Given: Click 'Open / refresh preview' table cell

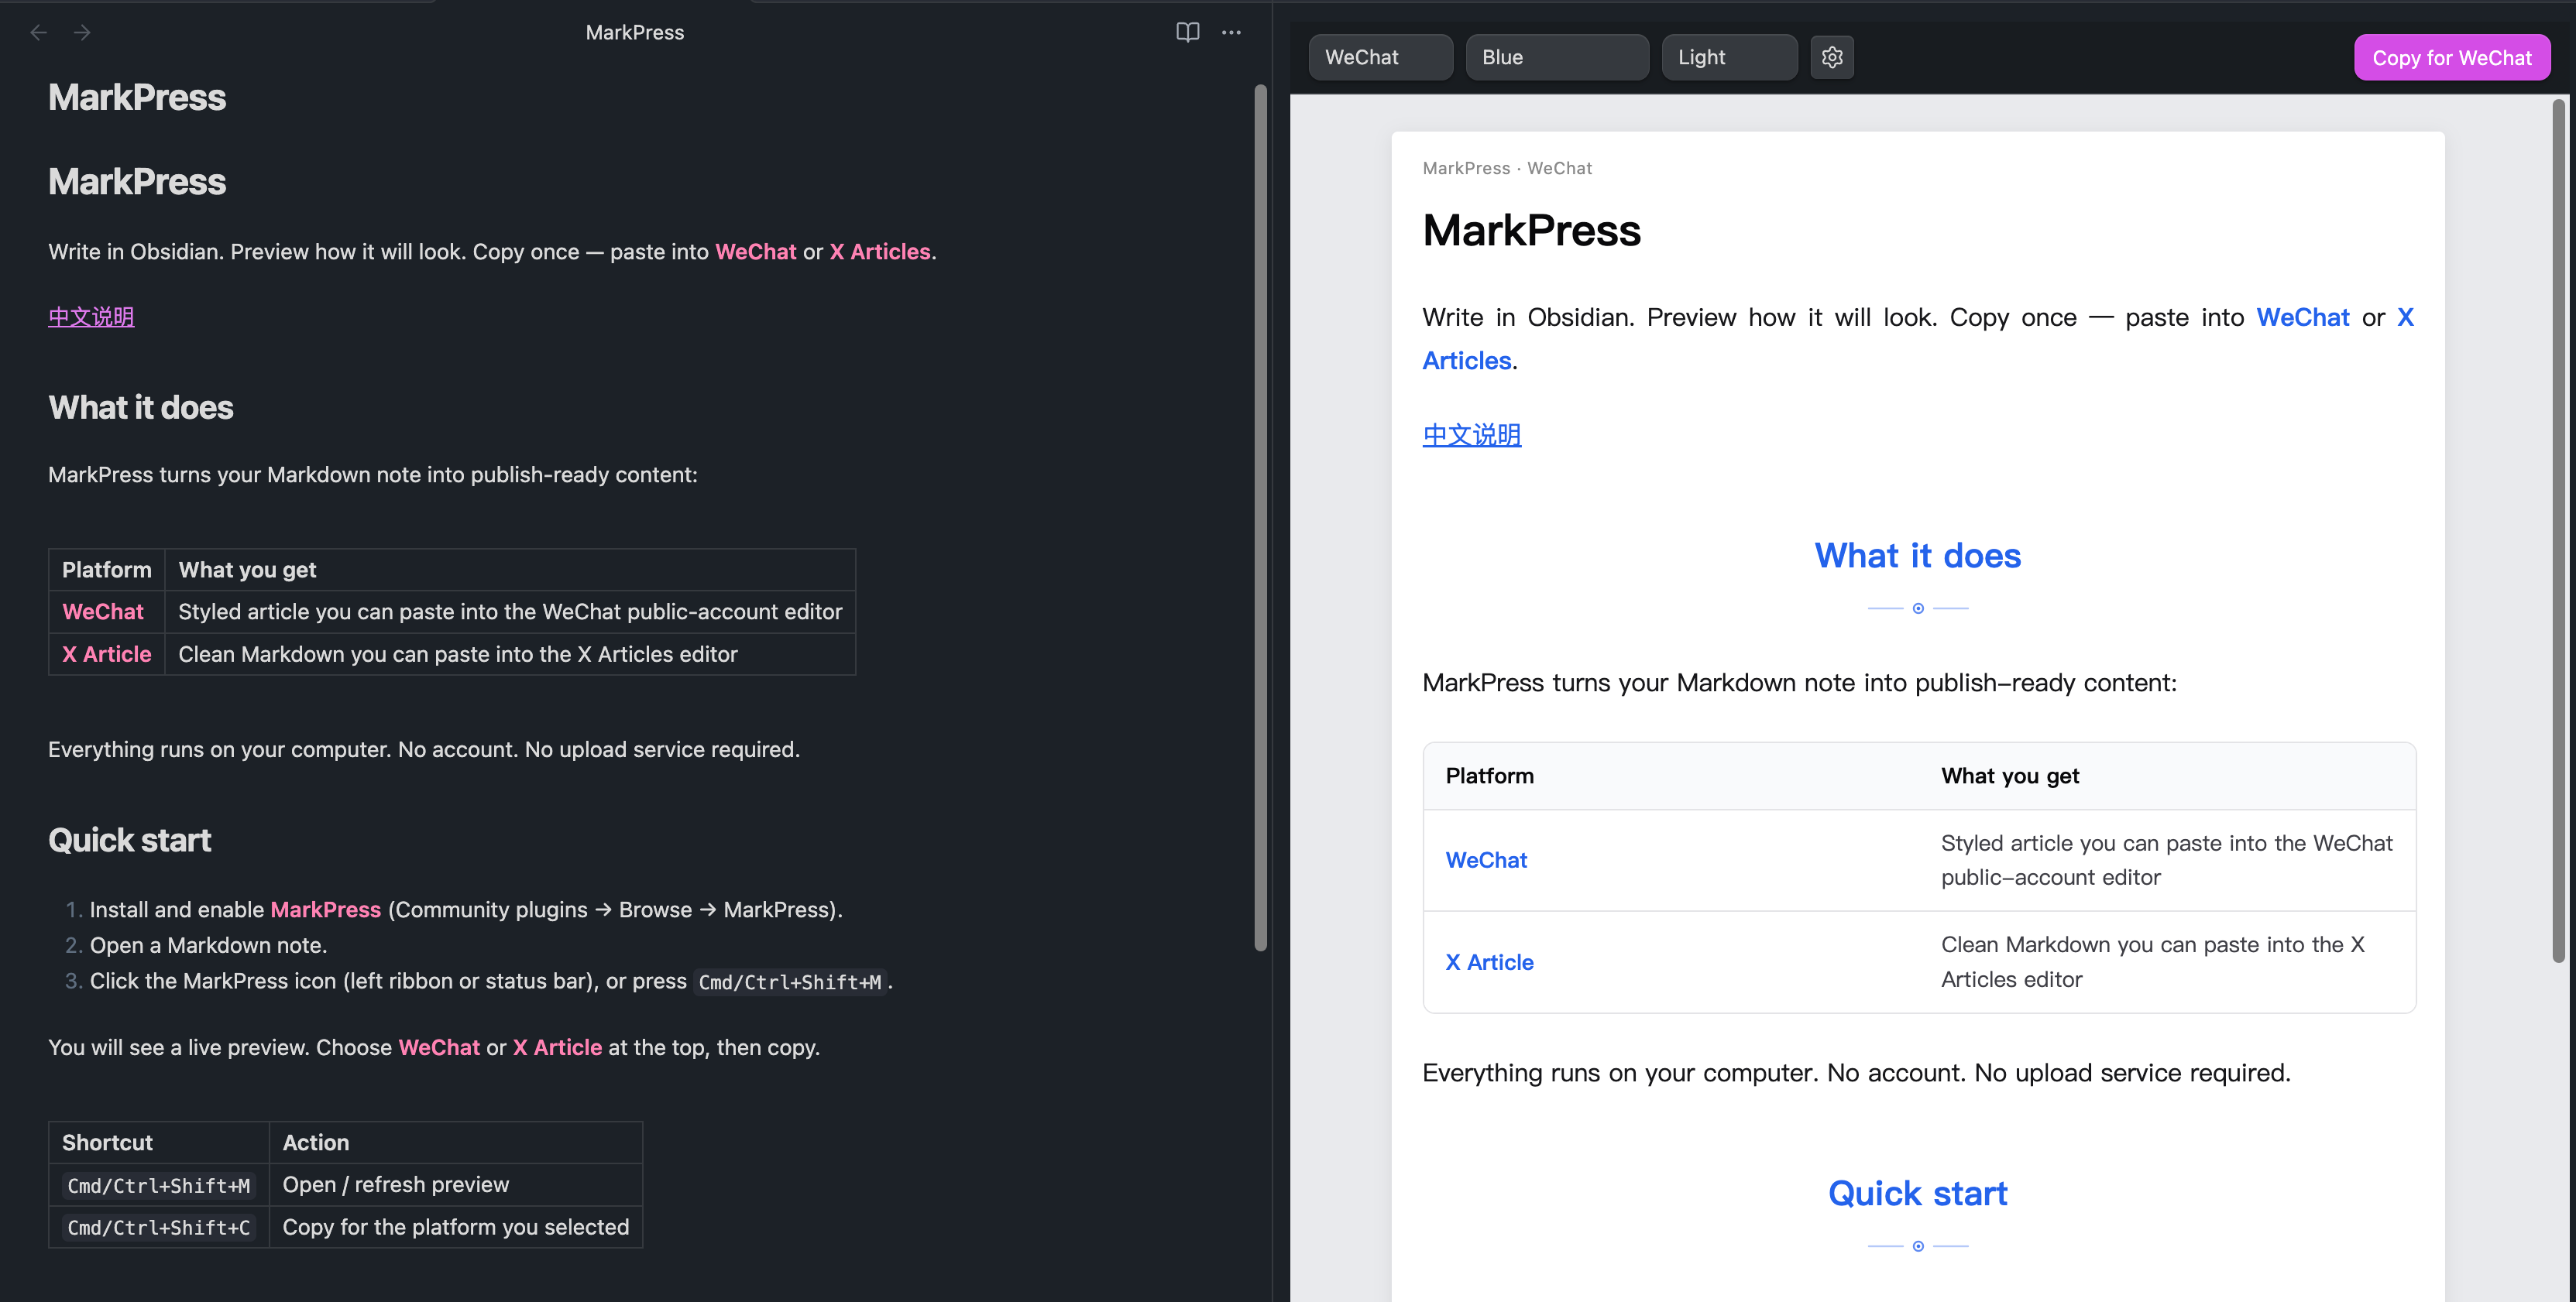Looking at the screenshot, I should pos(456,1185).
